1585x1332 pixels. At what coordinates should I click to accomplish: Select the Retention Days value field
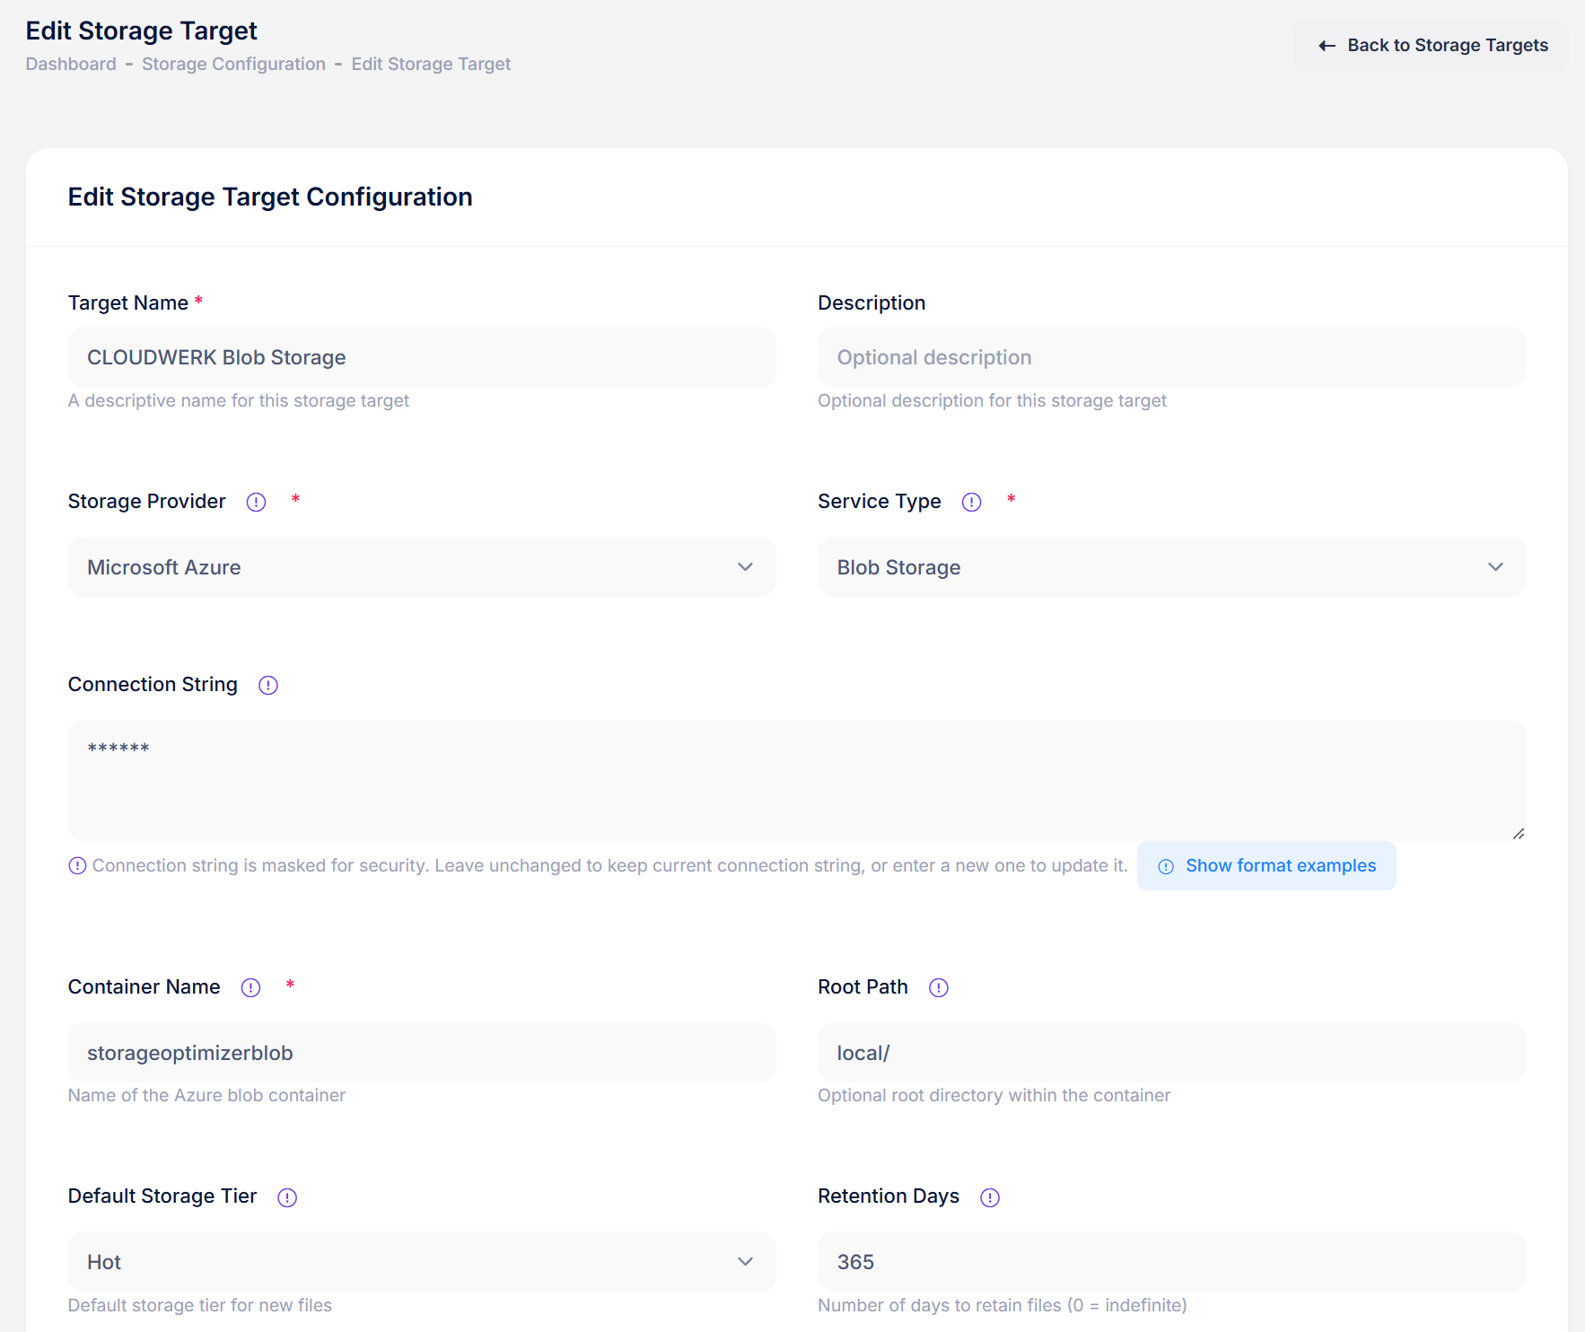(1170, 1261)
